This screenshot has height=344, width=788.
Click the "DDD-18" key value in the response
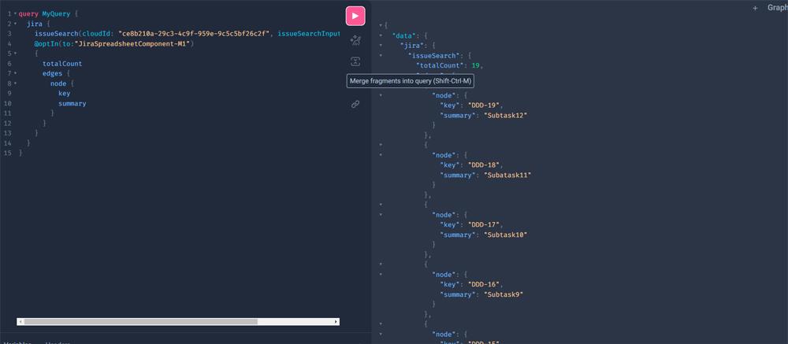point(485,165)
